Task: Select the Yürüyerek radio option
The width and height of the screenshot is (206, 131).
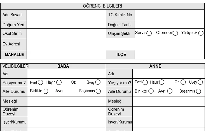Action: click(x=201, y=33)
